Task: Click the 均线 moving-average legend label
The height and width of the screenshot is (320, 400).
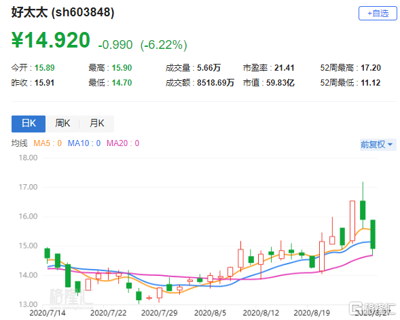Action: pos(20,143)
